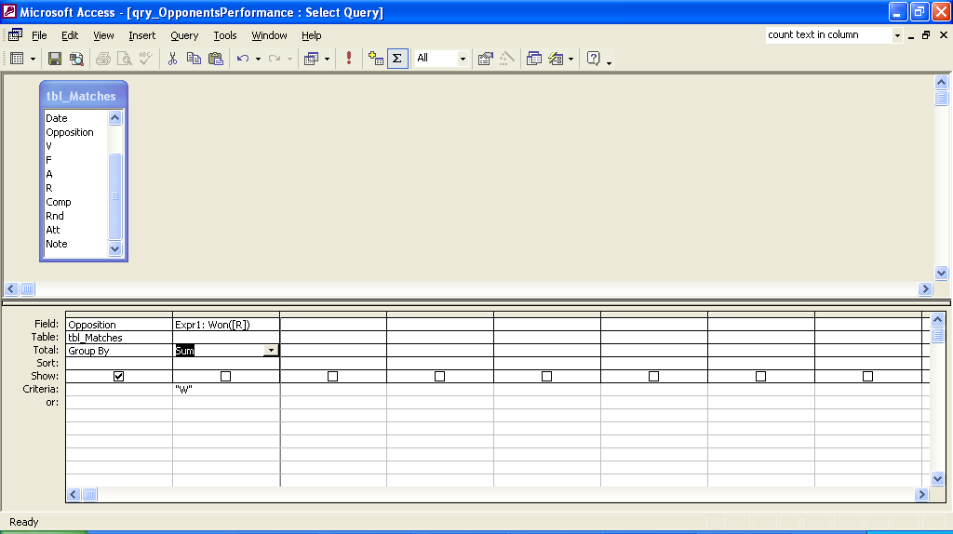Check Show box in seventh grid column
This screenshot has height=534, width=953.
[760, 376]
